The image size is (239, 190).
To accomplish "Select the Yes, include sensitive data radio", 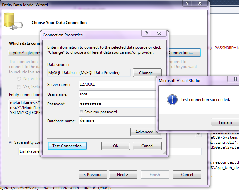I will pyautogui.click(x=19, y=87).
